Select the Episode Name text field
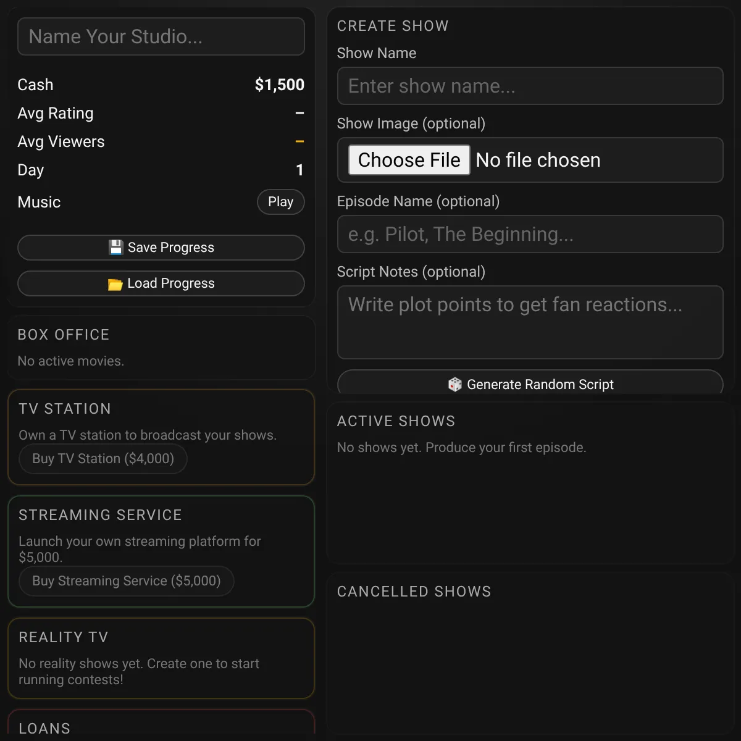The height and width of the screenshot is (741, 741). (x=530, y=234)
